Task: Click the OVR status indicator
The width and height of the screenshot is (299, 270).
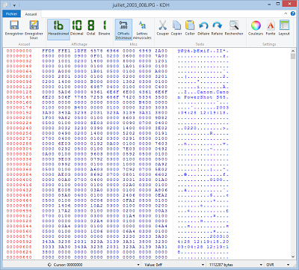Action: (x=270, y=265)
